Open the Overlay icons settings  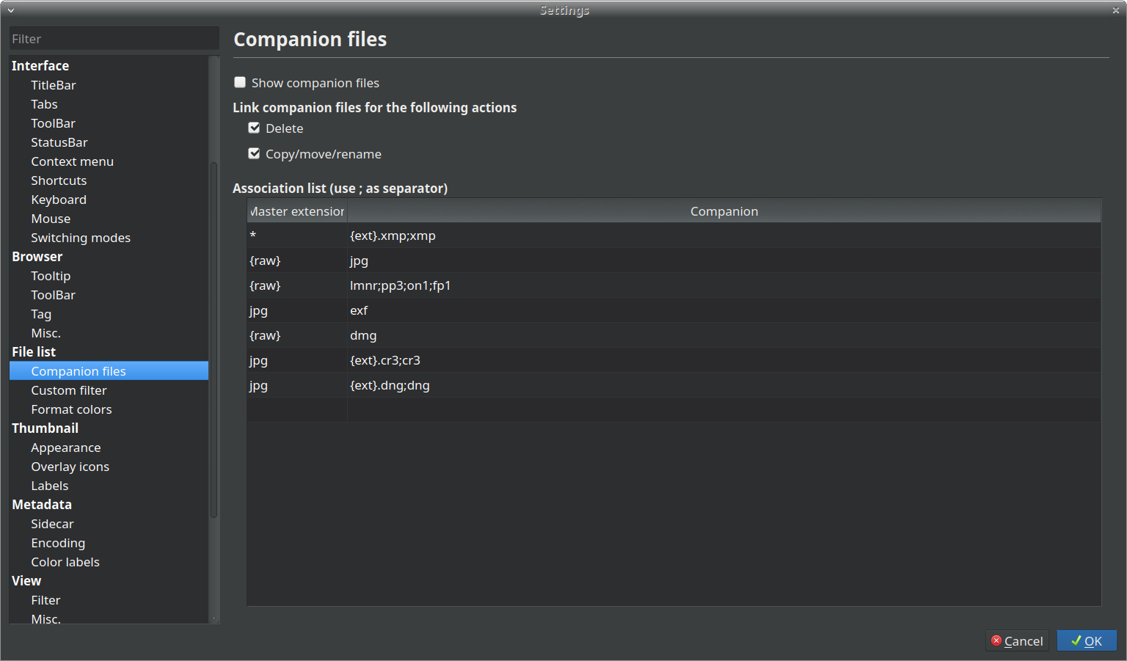coord(70,467)
